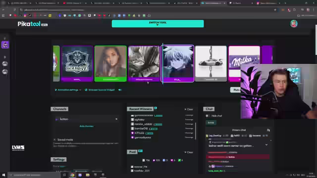Open the Windows Start menu
This screenshot has height=178, width=317.
coord(3,175)
